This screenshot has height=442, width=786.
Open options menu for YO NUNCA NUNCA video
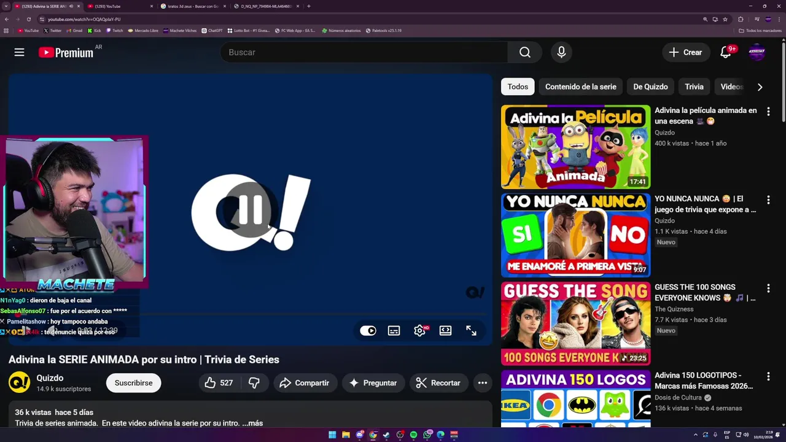pyautogui.click(x=768, y=200)
